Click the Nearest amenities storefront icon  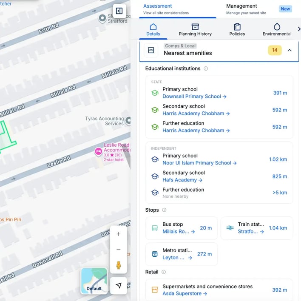click(x=151, y=50)
